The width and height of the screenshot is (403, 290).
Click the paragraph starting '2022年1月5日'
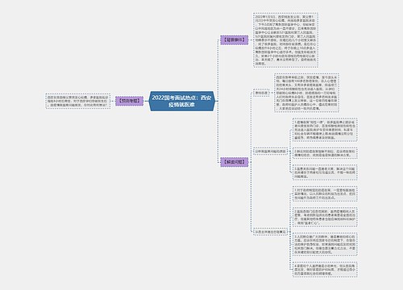coord(285,40)
